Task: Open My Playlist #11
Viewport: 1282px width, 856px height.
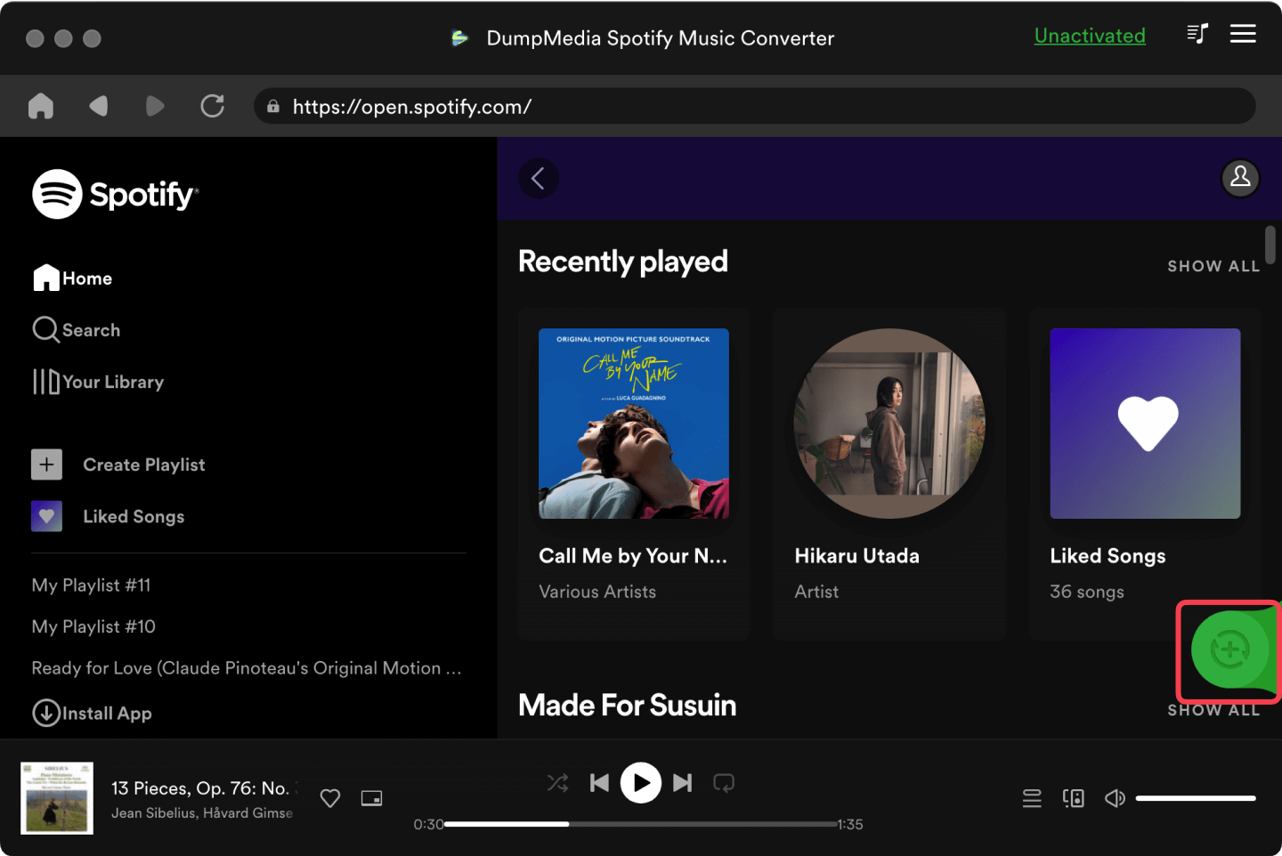Action: click(91, 585)
